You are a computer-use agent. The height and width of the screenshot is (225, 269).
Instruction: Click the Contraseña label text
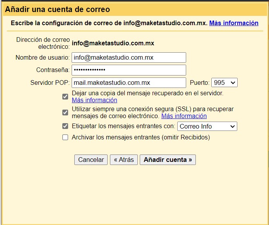(x=53, y=70)
